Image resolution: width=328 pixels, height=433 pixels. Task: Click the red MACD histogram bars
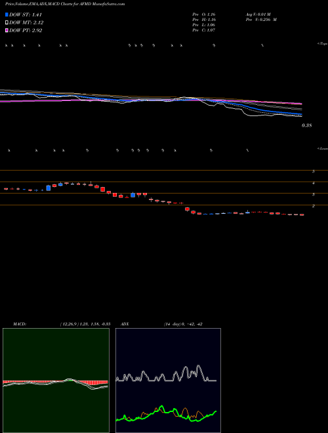(94, 382)
